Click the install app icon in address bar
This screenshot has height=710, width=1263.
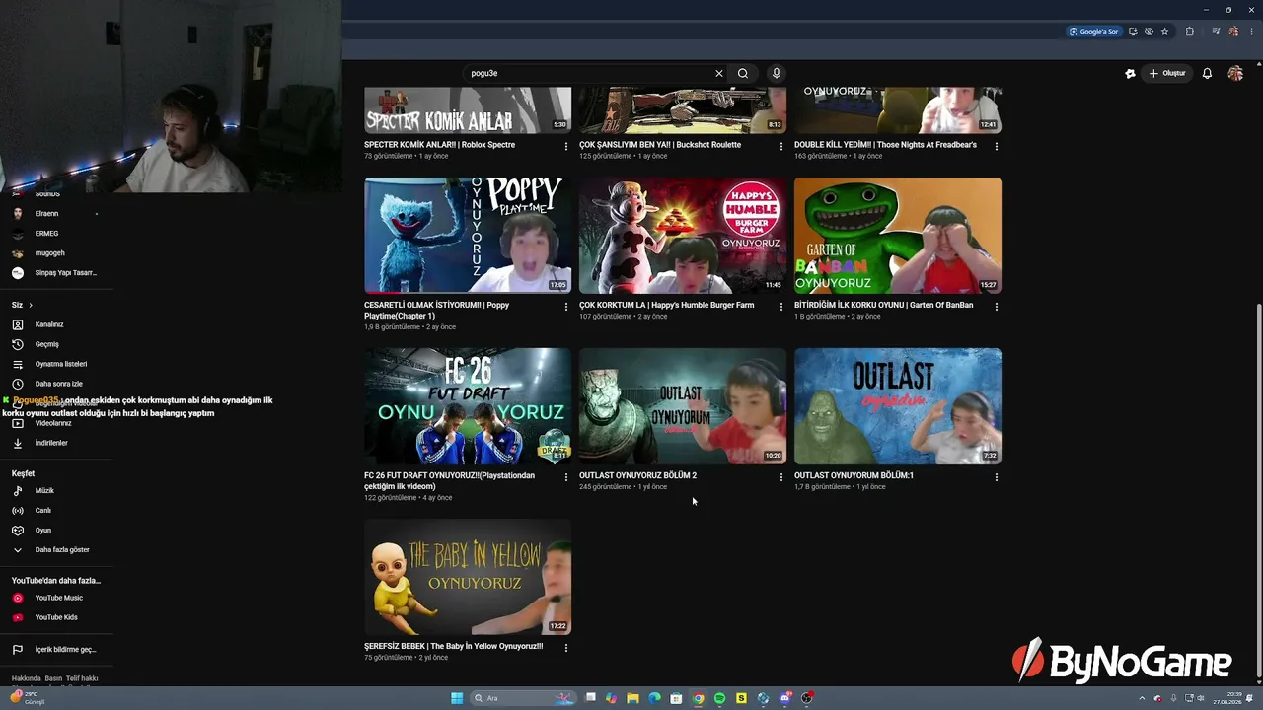[x=1133, y=31]
